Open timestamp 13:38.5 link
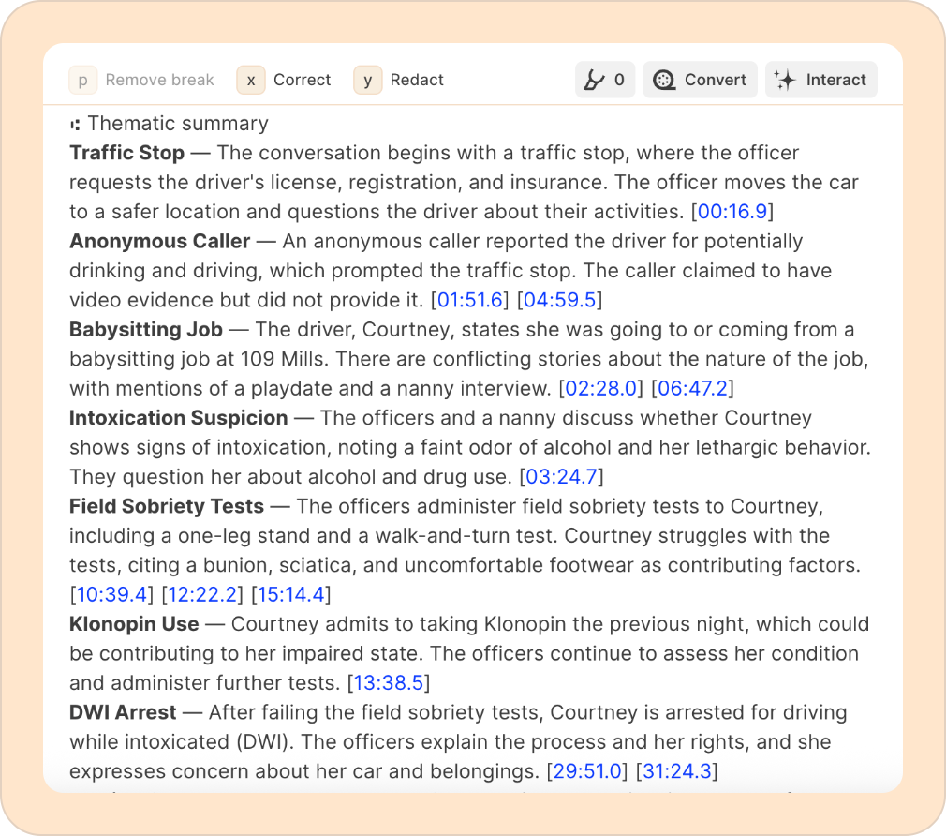The height and width of the screenshot is (836, 946). (389, 683)
